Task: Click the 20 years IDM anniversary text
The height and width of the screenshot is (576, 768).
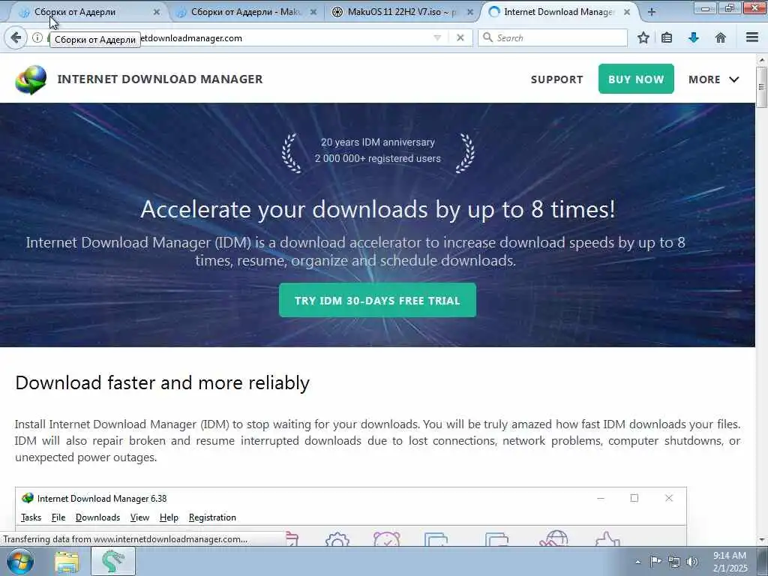Action: 378,142
